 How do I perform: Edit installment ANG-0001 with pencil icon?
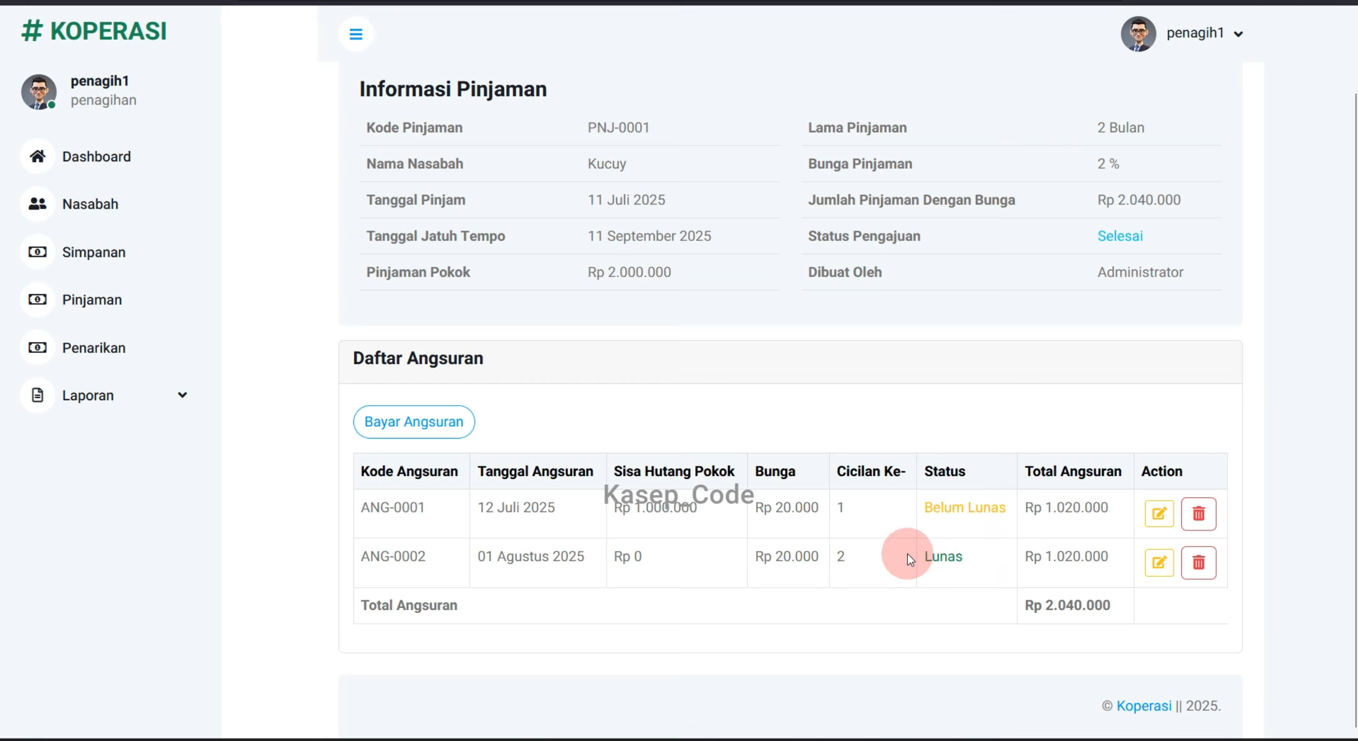point(1159,513)
